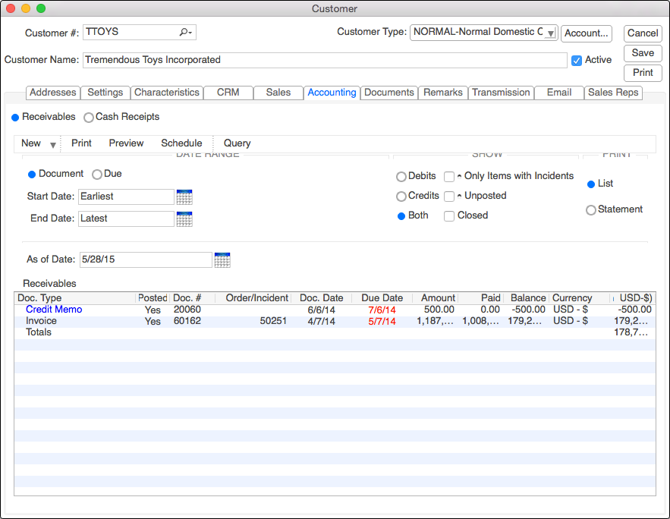The height and width of the screenshot is (519, 670).
Task: Open the Sales Reps tab
Action: tap(614, 93)
